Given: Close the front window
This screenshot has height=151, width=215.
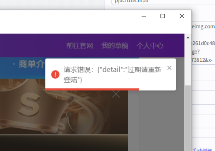Looking at the screenshot, I should pyautogui.click(x=182, y=16).
